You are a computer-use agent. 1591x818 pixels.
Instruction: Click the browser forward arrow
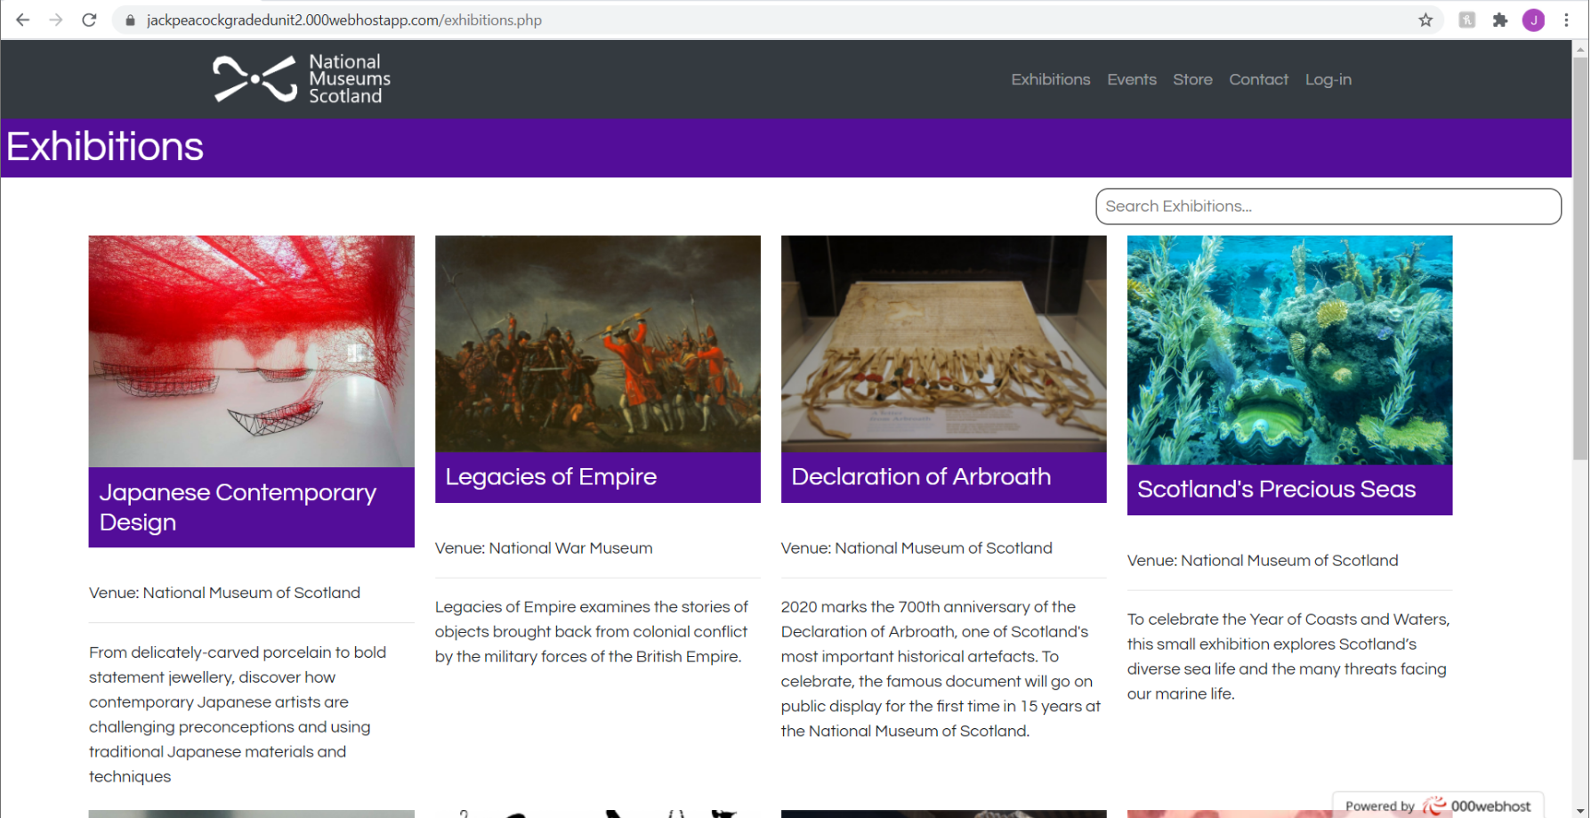56,20
